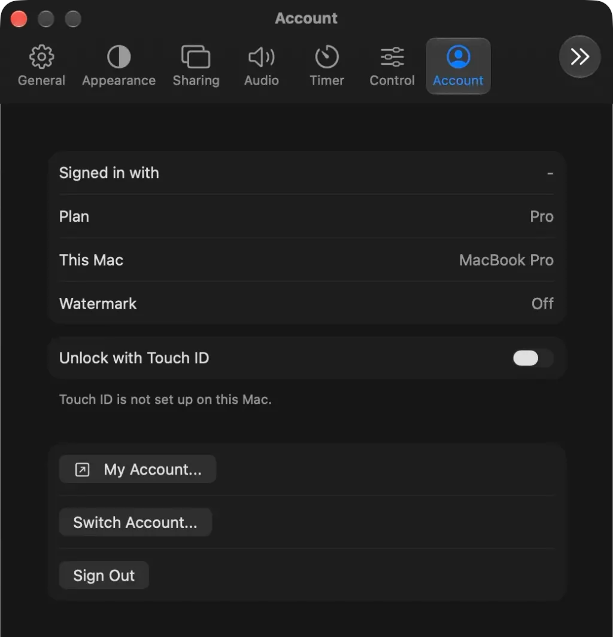613x637 pixels.
Task: Open the Sharing settings tab
Action: coord(196,66)
